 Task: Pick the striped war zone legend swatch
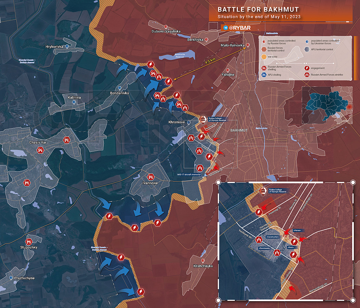(263, 57)
